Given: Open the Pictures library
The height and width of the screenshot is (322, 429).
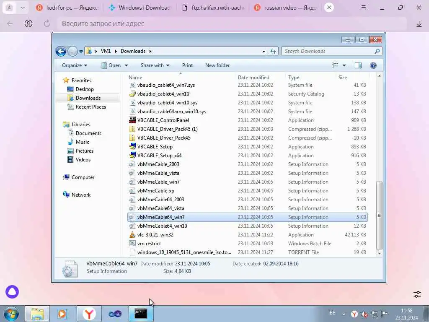Looking at the screenshot, I should click(x=84, y=151).
